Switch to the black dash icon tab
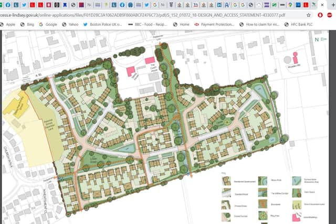The image size is (336, 224). pos(282,5)
